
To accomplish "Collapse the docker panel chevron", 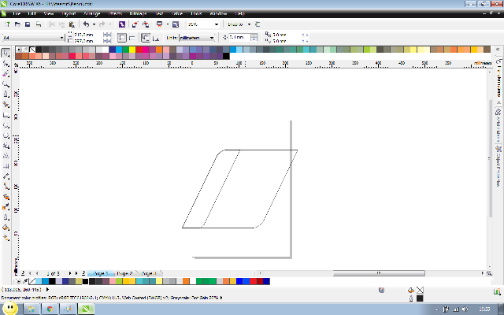I will (x=498, y=49).
